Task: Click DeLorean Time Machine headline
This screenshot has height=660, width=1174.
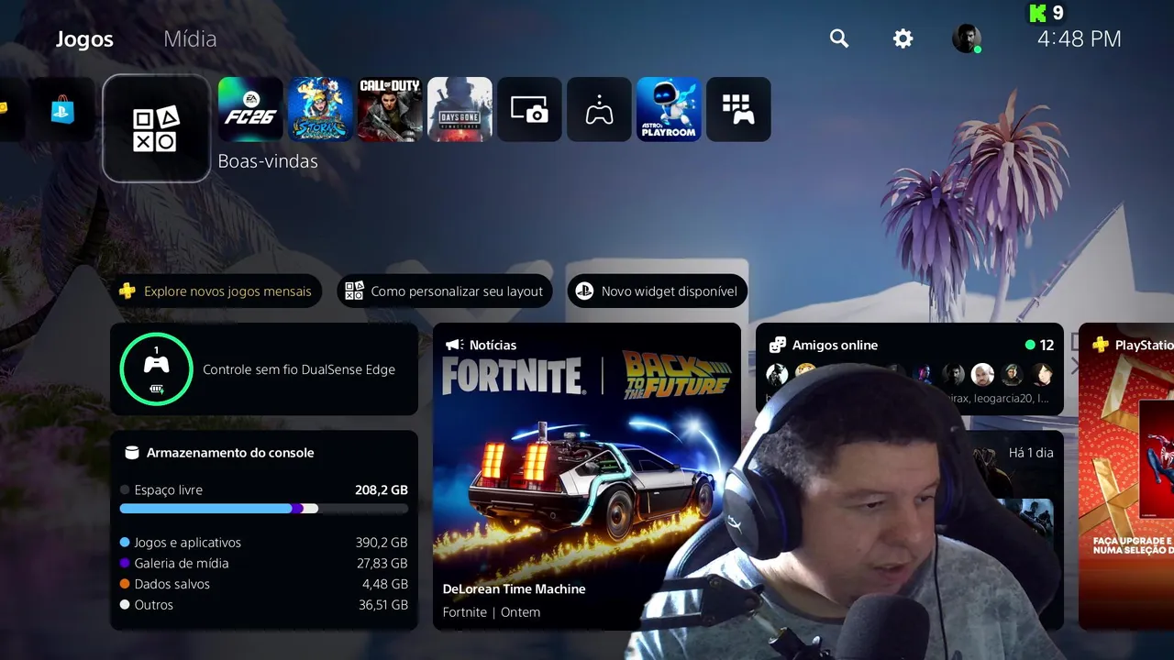Action: pos(514,589)
